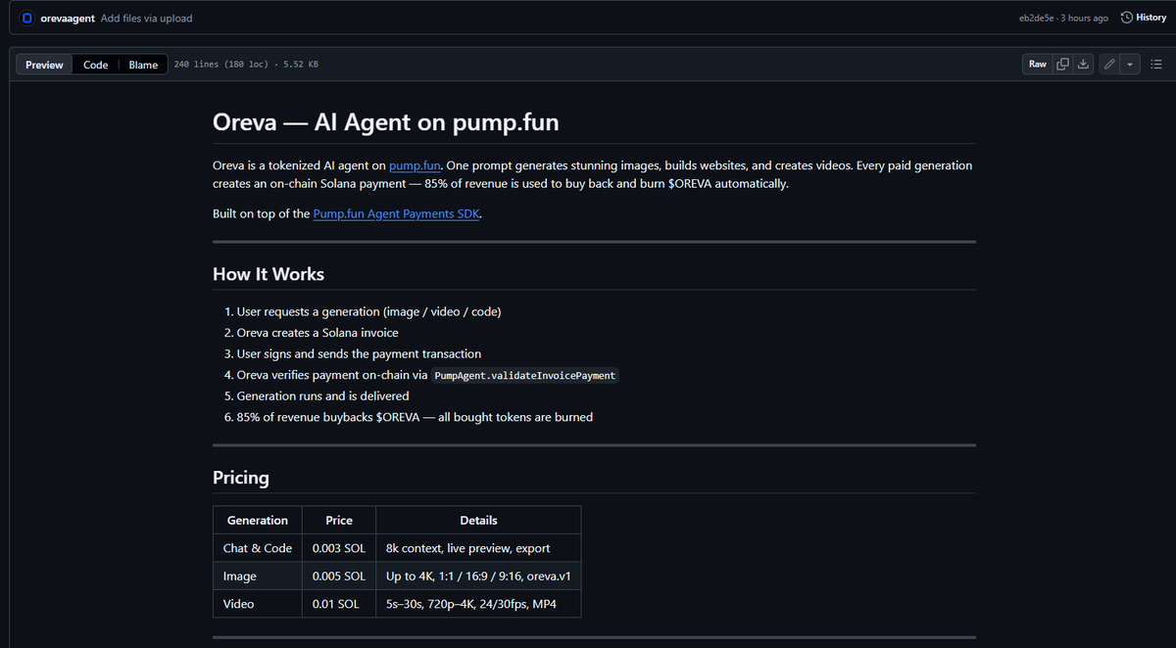Copy raw file contents icon
Viewport: 1176px width, 648px height.
pyautogui.click(x=1062, y=65)
